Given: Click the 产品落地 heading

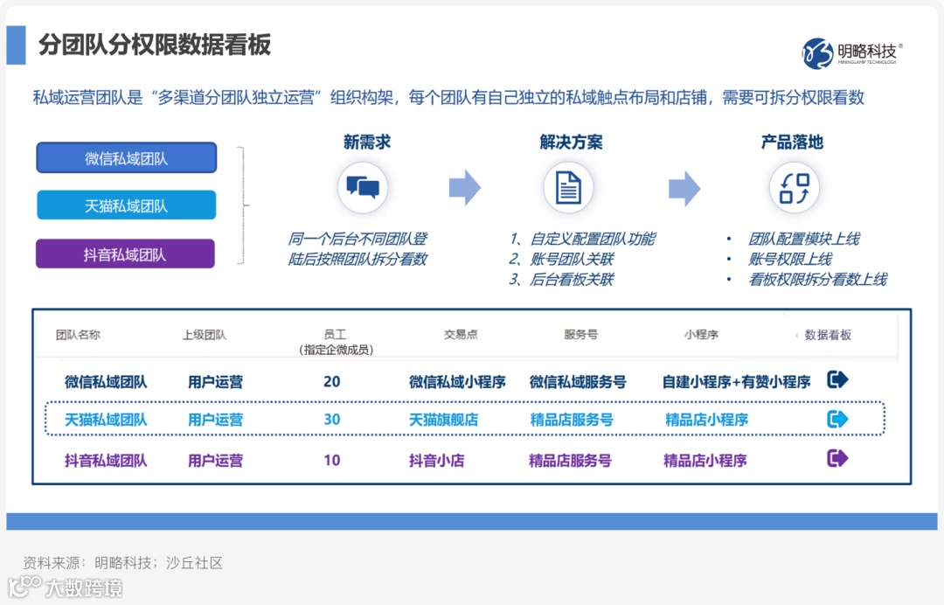Looking at the screenshot, I should (x=792, y=142).
